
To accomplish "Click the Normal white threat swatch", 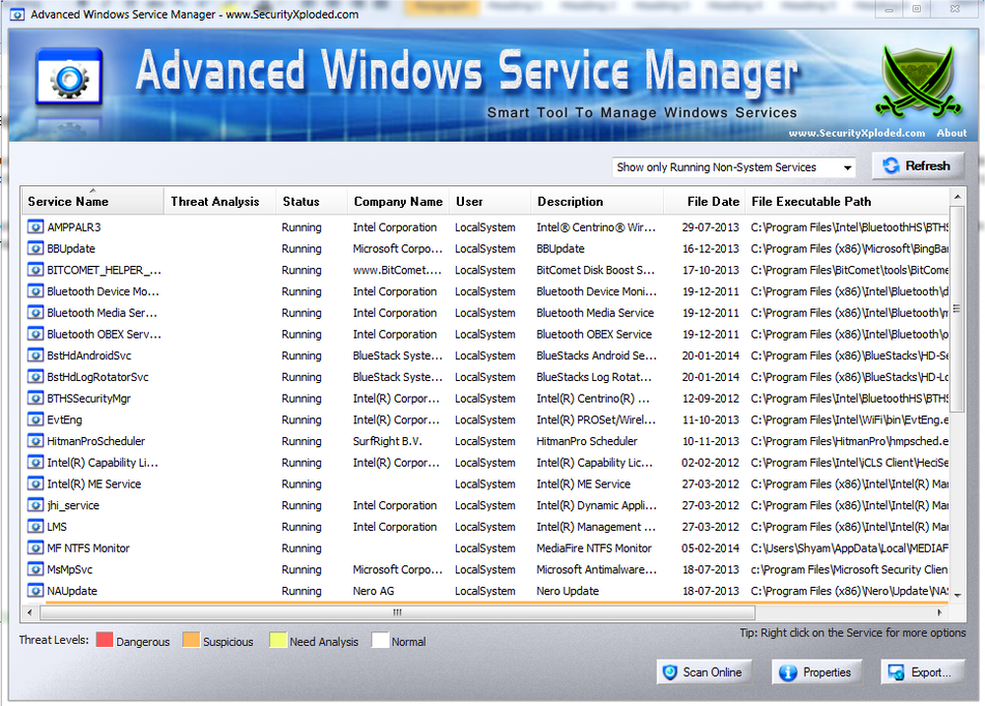I will [380, 640].
